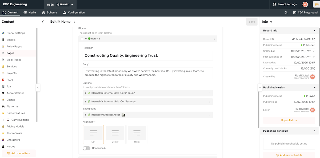The height and width of the screenshot is (158, 320).
Task: Click Add new schedule link
Action: (289, 155)
